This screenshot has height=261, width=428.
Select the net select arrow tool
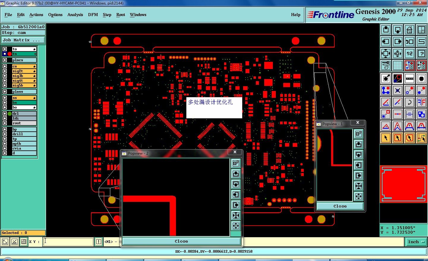pos(421,138)
